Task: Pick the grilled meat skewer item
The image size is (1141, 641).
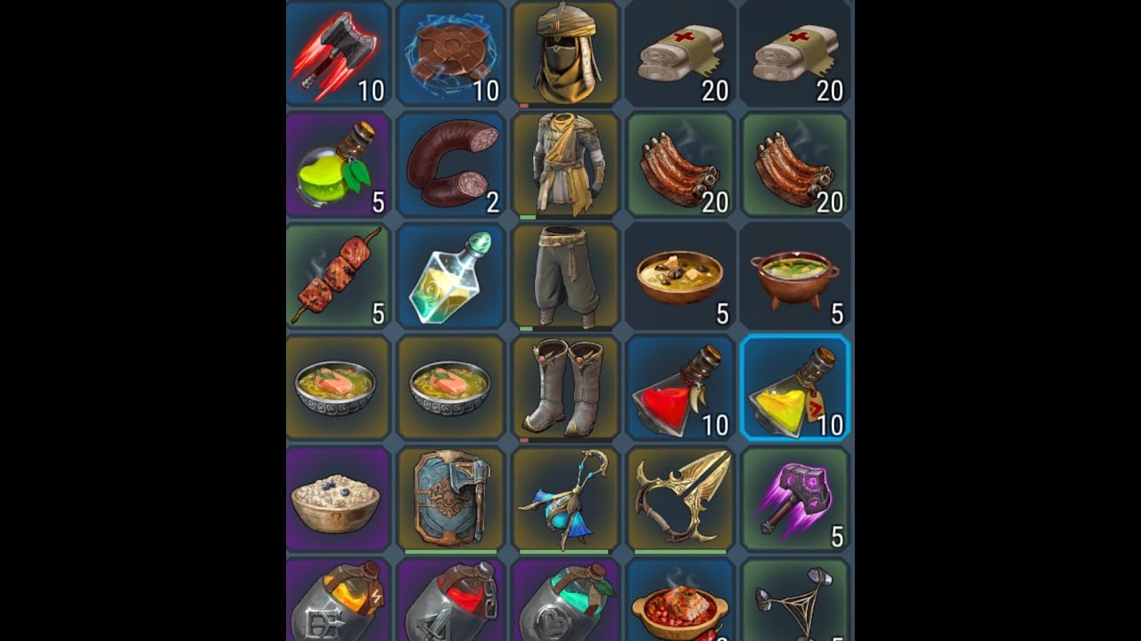Action: click(339, 276)
